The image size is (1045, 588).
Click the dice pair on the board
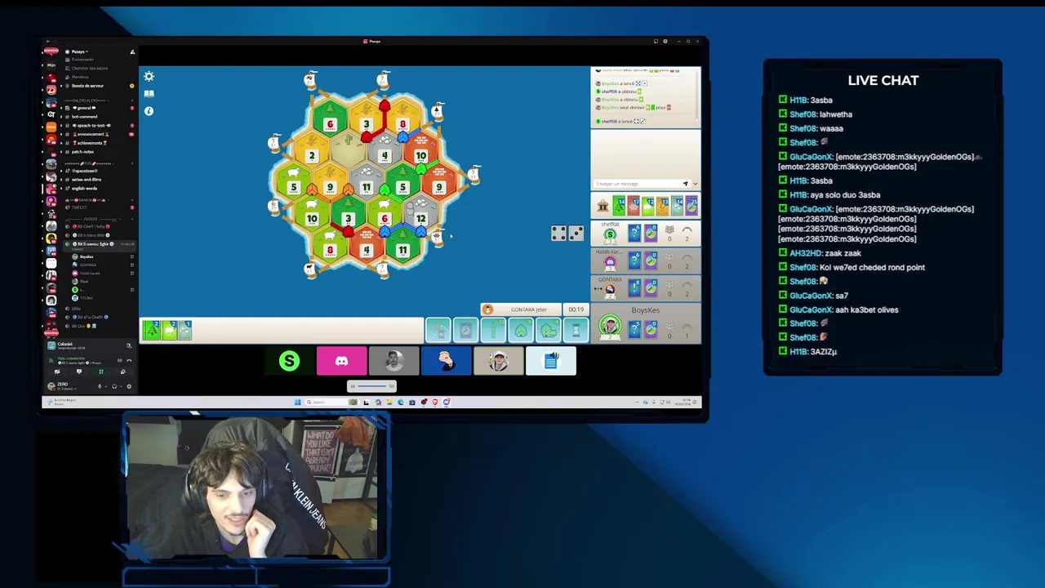point(567,234)
